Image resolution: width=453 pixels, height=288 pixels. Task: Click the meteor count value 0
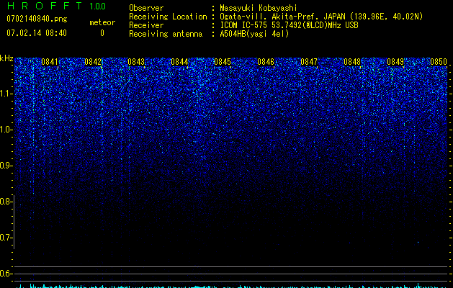click(x=102, y=33)
